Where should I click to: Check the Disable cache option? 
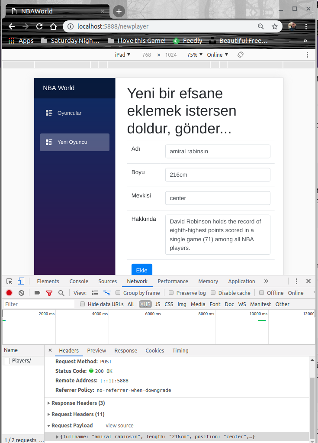pyautogui.click(x=213, y=293)
